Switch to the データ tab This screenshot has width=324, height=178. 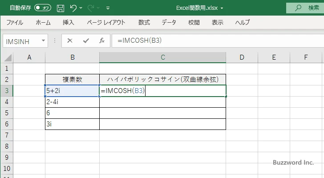pyautogui.click(x=169, y=22)
